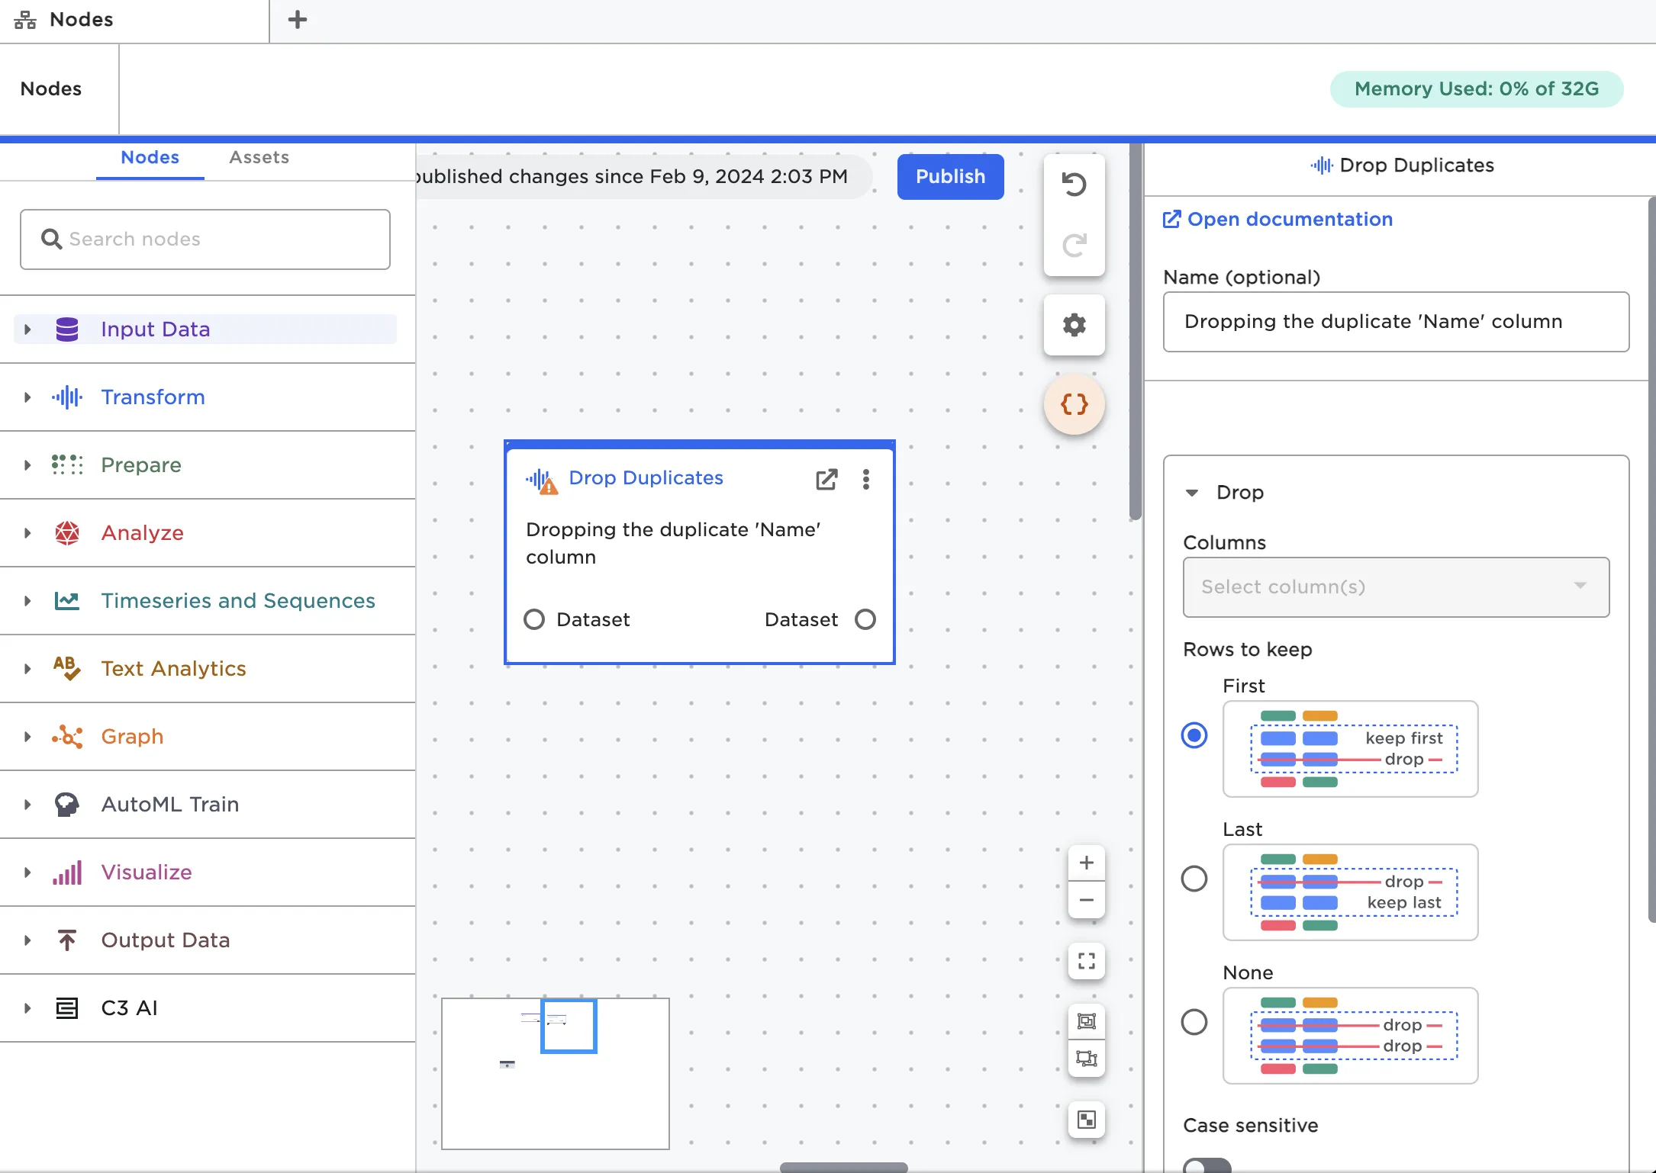Click the undo arrow icon
This screenshot has height=1173, width=1656.
coord(1074,185)
